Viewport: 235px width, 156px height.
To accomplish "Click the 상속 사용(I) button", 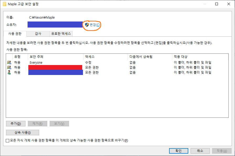I will [23, 132].
